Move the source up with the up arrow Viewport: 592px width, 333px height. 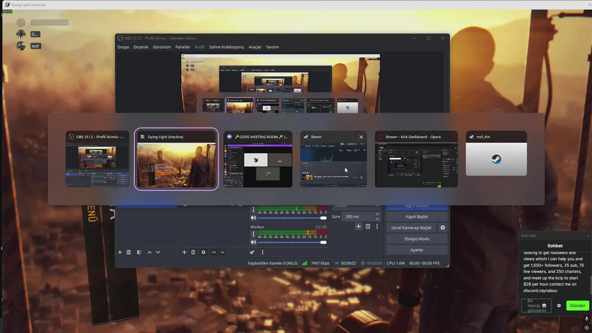coord(214,252)
